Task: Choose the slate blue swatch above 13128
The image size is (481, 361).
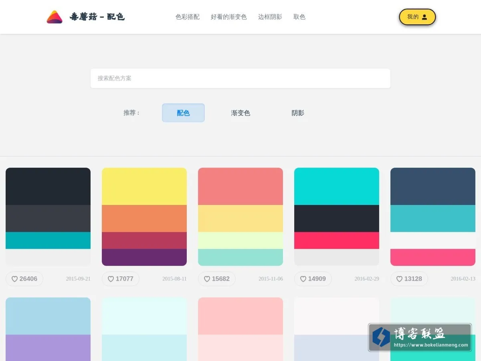Action: (433, 187)
